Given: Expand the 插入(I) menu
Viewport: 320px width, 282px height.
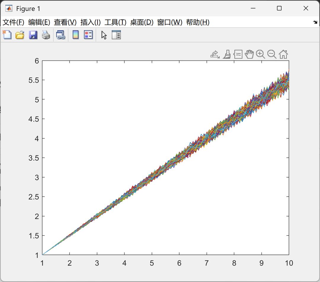Looking at the screenshot, I should coord(90,22).
